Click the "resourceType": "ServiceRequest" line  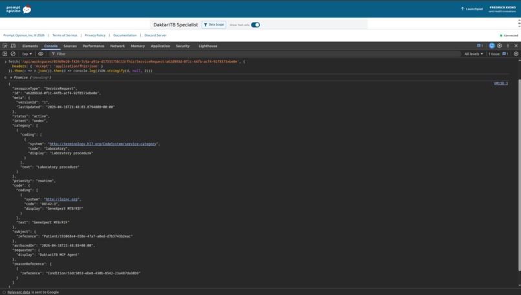coord(45,88)
